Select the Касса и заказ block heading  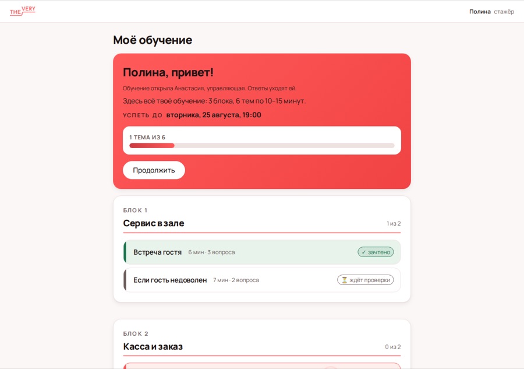click(x=153, y=347)
